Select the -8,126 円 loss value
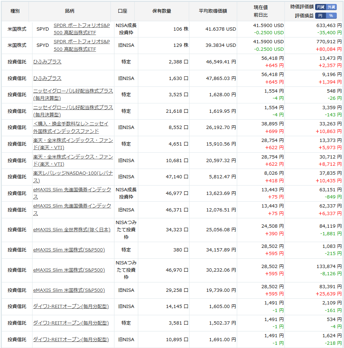The height and width of the screenshot is (348, 344). point(331,274)
